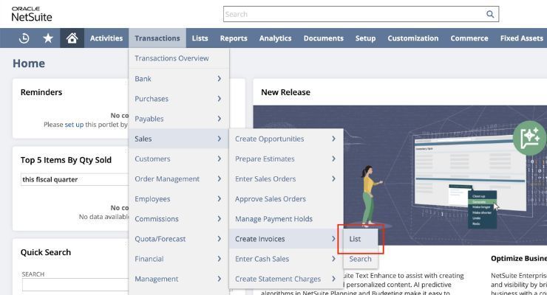Expand the Quota/Forecast submenu arrow
547x295 pixels.
click(x=219, y=239)
